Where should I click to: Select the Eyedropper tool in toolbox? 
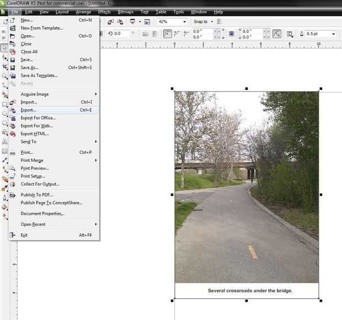click(4, 189)
